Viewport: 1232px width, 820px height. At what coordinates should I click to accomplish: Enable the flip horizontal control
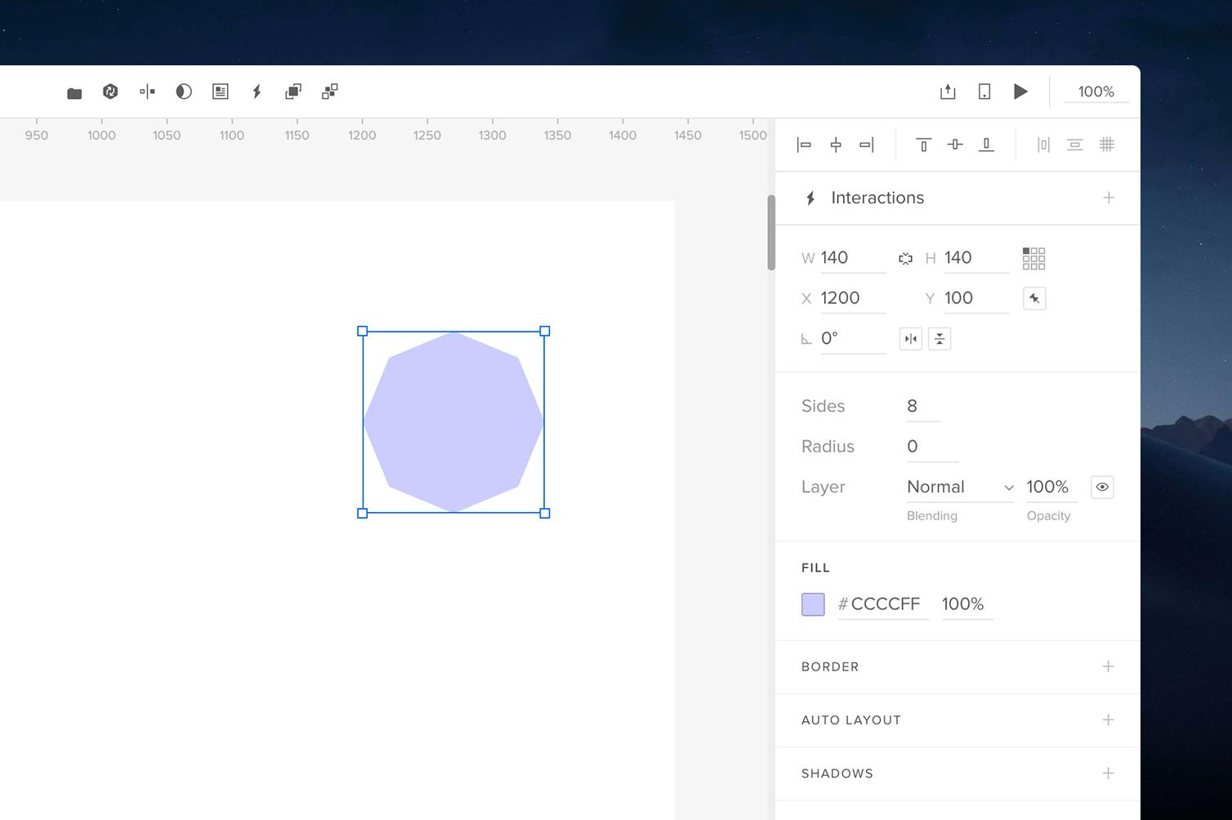tap(910, 338)
